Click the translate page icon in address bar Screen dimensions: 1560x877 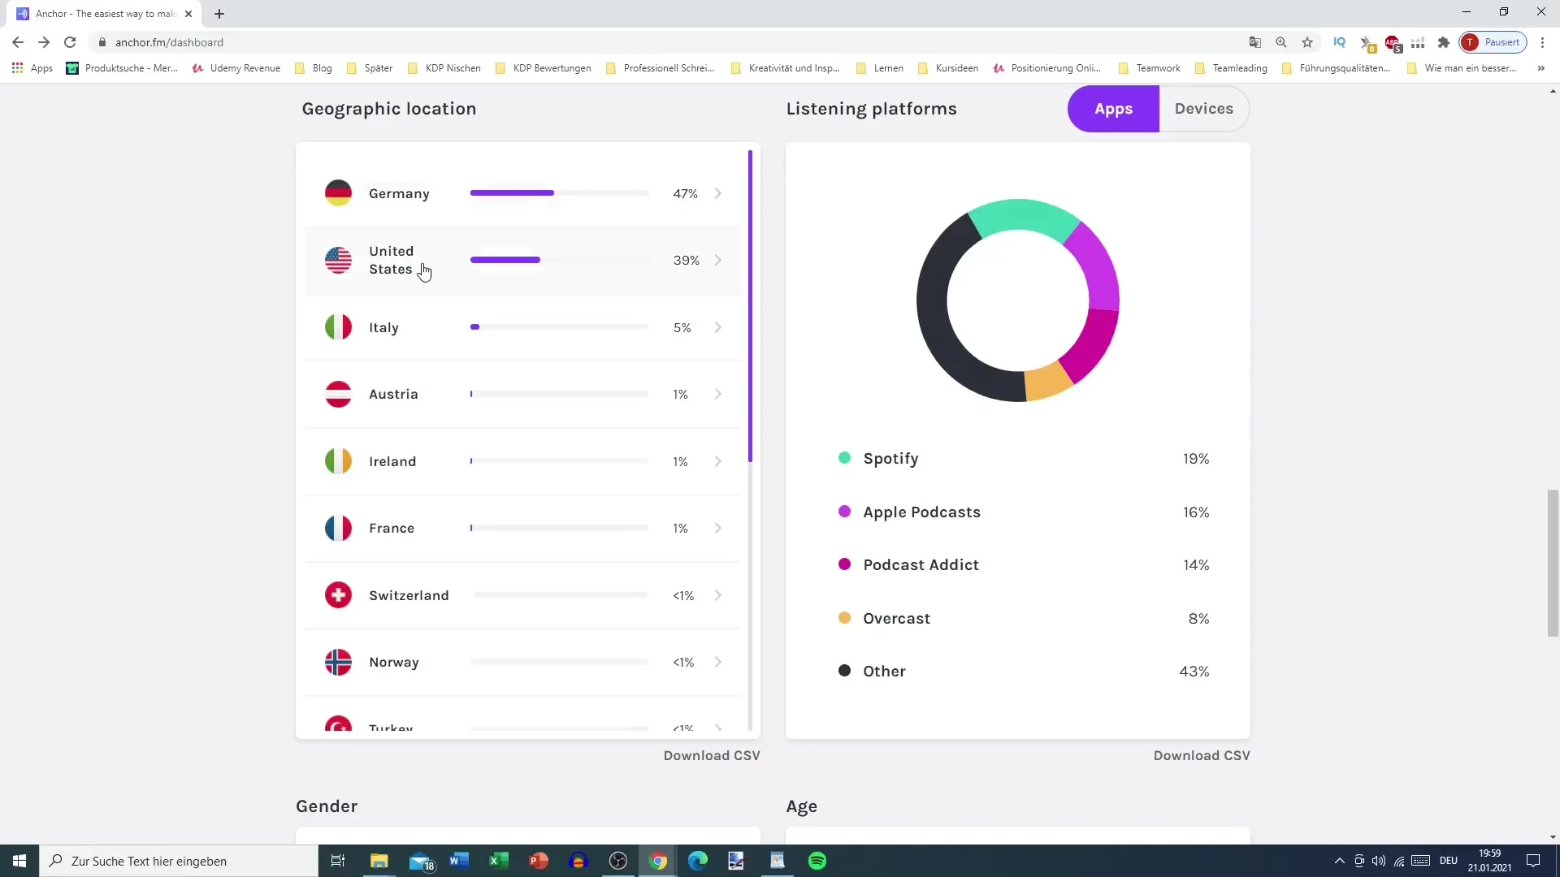1255,42
